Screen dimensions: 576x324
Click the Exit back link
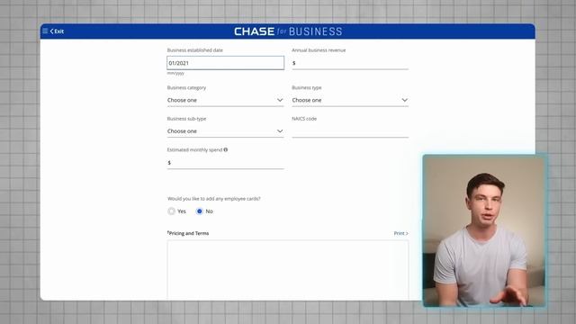pyautogui.click(x=57, y=31)
